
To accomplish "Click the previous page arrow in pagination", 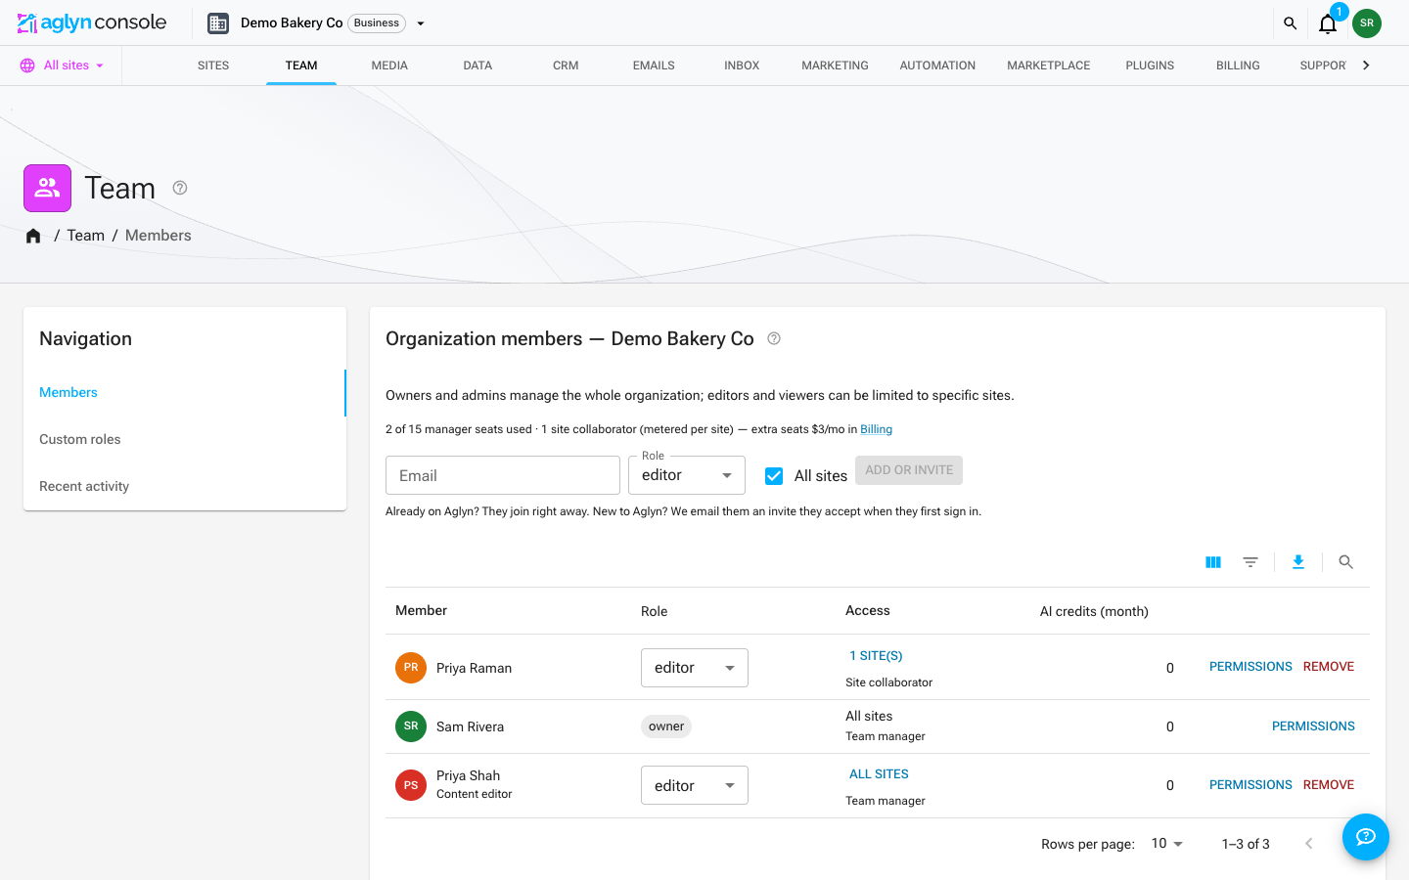I will click(1309, 844).
